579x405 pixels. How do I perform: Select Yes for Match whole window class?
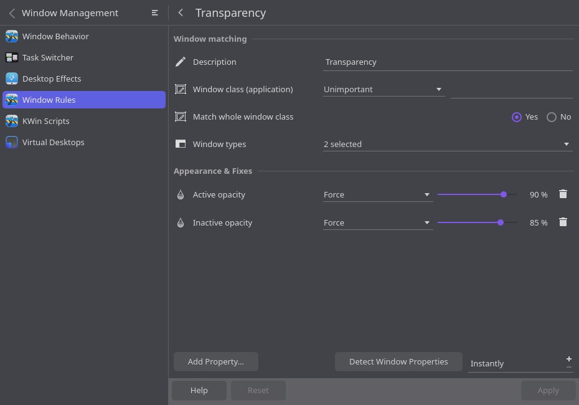click(x=517, y=117)
